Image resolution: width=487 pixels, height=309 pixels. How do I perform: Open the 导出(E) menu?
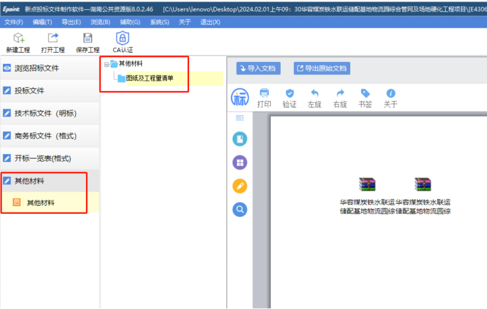71,22
